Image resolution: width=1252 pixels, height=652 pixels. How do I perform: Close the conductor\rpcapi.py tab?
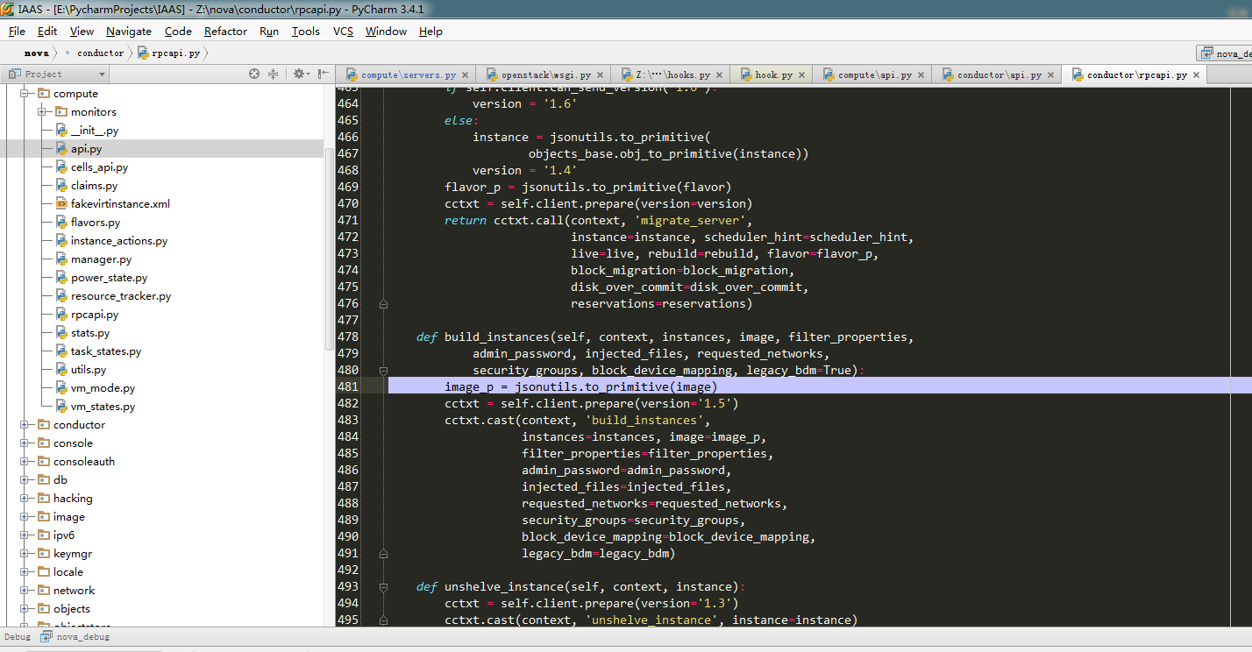1197,75
